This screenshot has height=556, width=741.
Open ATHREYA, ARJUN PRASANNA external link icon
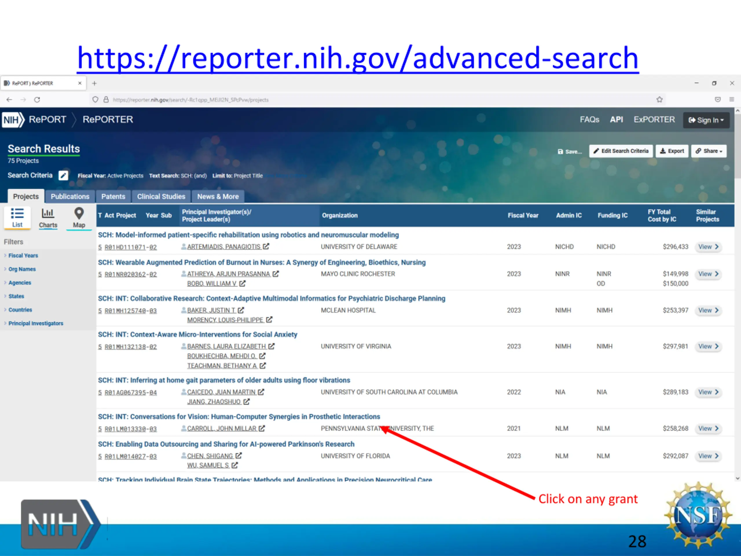click(x=276, y=274)
